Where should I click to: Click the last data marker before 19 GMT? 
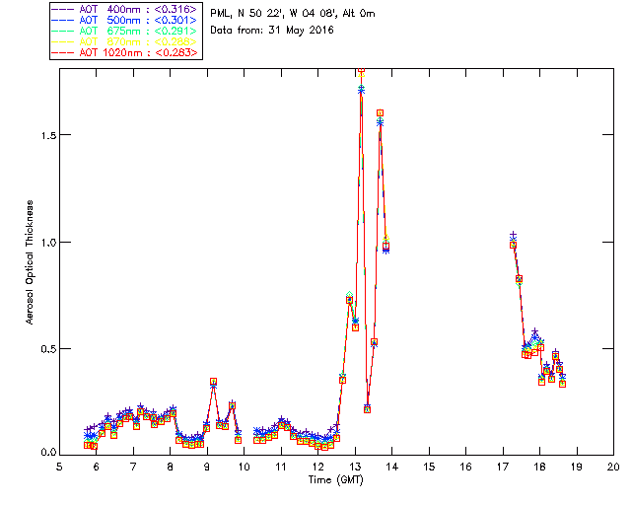tap(563, 385)
